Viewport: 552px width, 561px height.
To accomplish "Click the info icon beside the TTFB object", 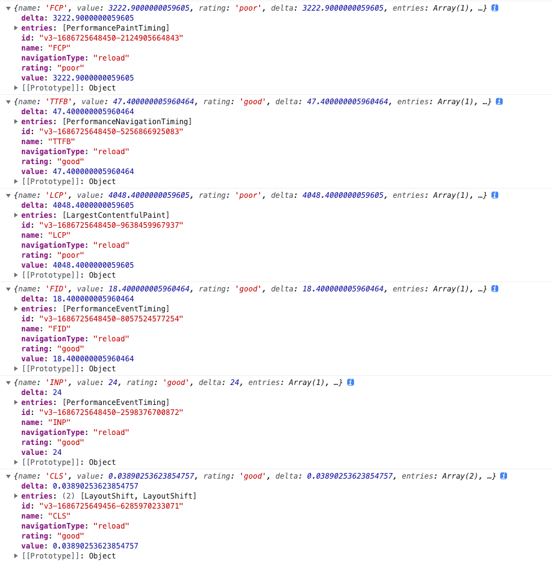I will point(499,102).
